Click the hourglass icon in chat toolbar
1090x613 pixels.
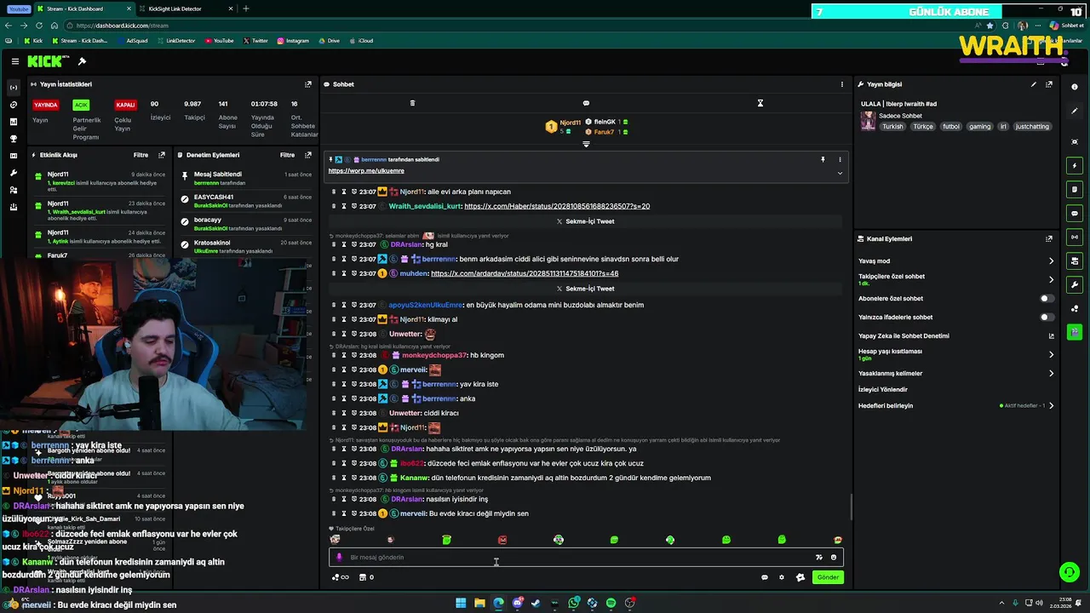(x=760, y=103)
